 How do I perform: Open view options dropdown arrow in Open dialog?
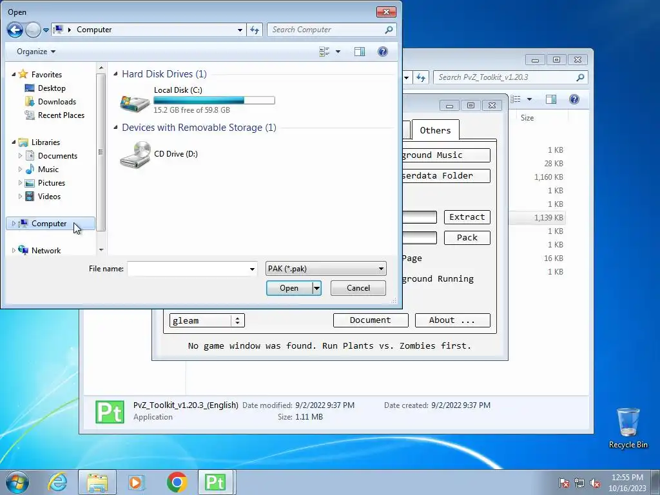tap(338, 52)
